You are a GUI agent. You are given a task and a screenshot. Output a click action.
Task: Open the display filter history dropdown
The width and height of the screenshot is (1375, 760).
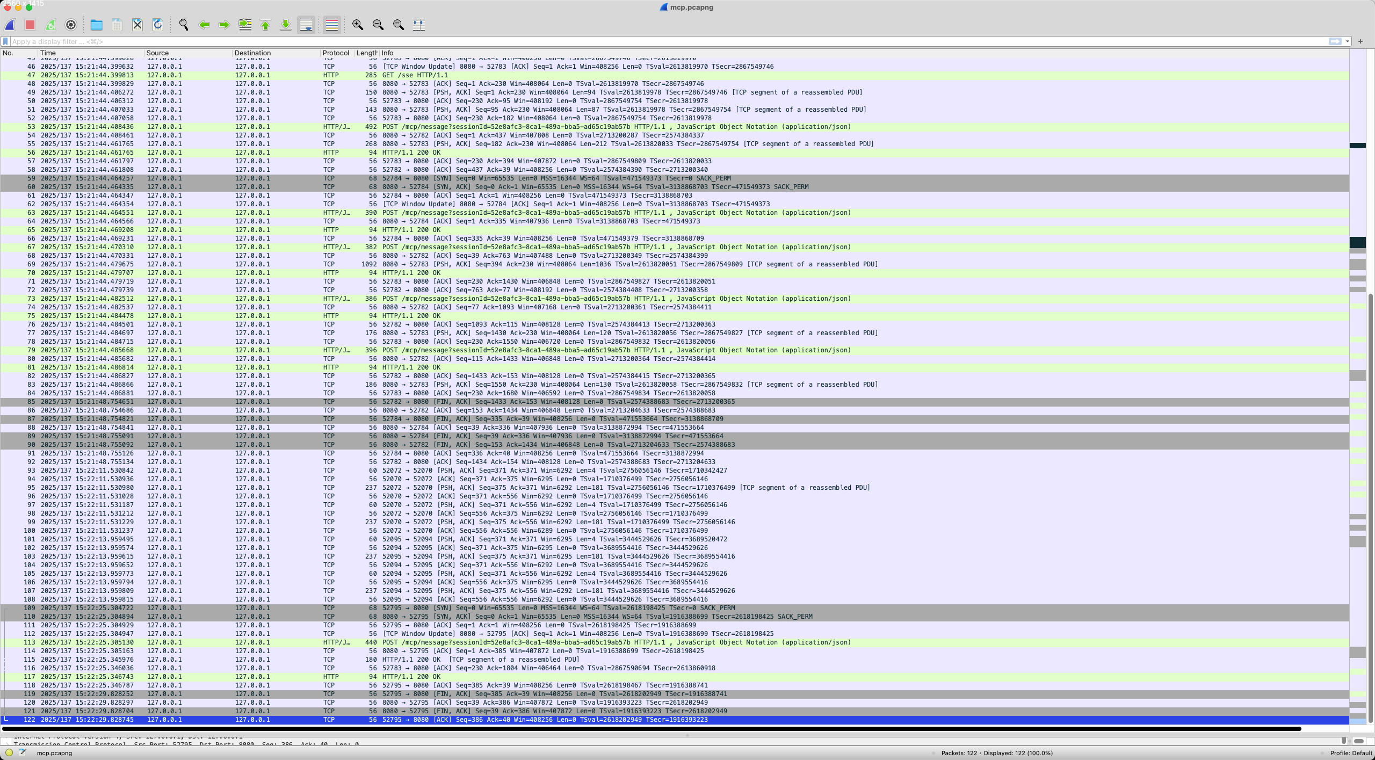coord(1348,41)
